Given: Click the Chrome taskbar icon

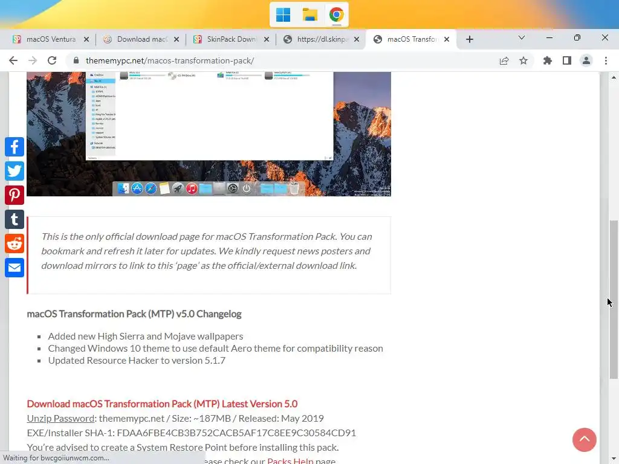Looking at the screenshot, I should point(336,15).
